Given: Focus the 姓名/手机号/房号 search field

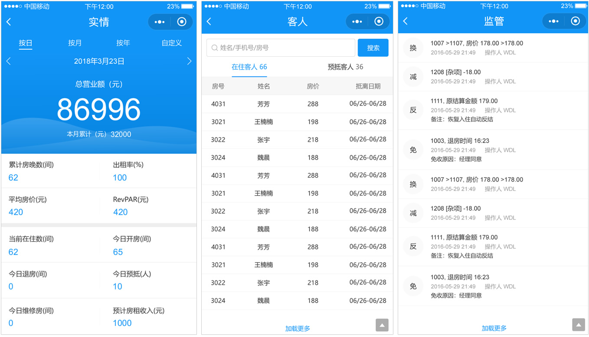Looking at the screenshot, I should (281, 48).
